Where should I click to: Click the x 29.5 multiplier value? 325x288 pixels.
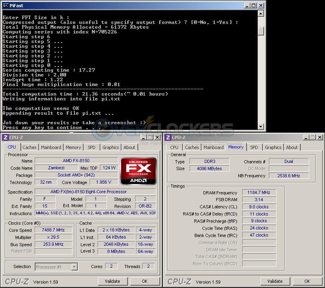53,237
